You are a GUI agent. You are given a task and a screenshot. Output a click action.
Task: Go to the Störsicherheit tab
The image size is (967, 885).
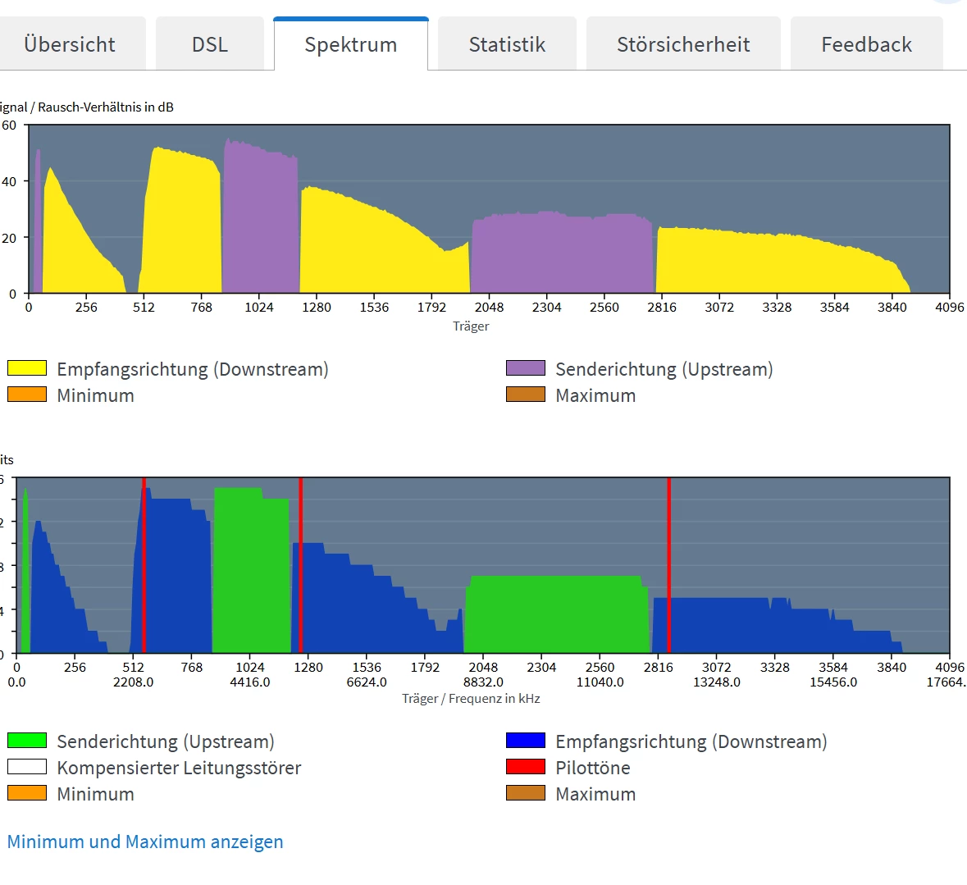pyautogui.click(x=683, y=44)
